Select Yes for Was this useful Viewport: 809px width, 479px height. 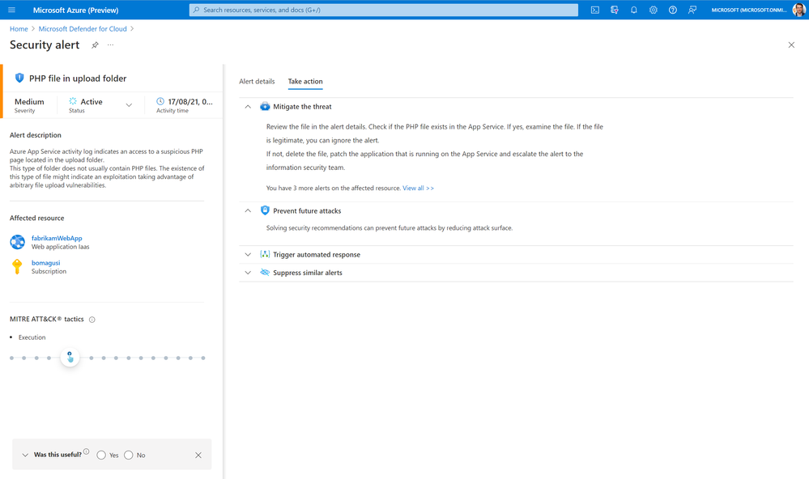pyautogui.click(x=101, y=455)
